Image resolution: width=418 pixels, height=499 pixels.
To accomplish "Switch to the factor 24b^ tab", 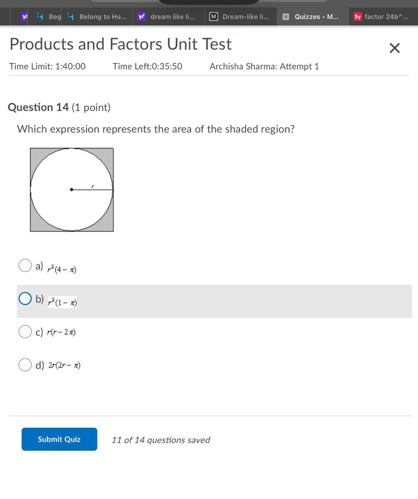I will point(386,17).
